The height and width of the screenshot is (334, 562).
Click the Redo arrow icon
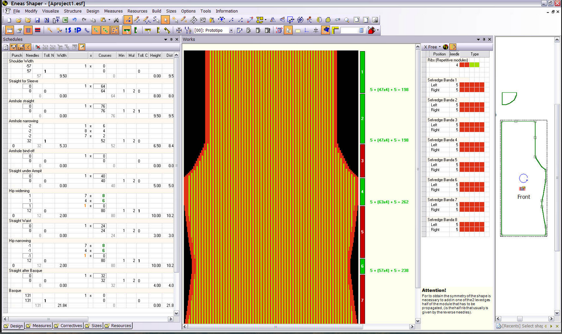[x=84, y=20]
